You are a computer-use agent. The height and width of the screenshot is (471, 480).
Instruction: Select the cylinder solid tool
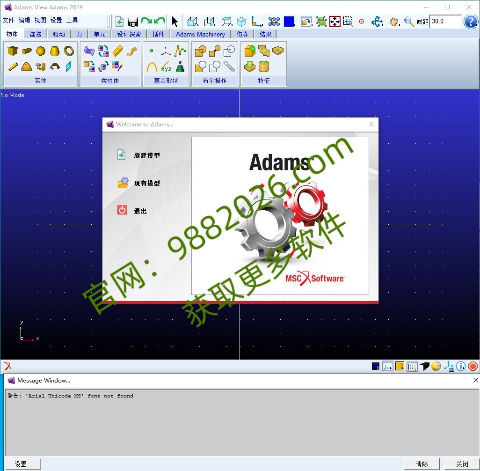pyautogui.click(x=27, y=51)
